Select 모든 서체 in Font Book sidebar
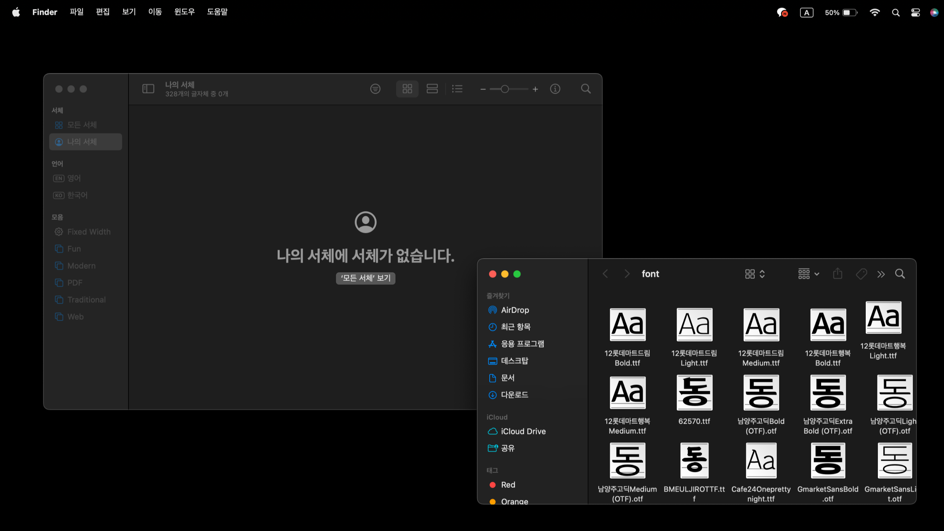Screen dimensions: 944x531 tap(86, 125)
